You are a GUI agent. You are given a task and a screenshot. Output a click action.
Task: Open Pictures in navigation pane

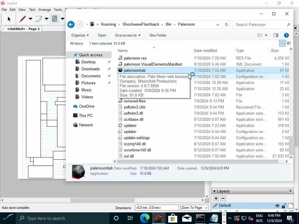pos(88,83)
